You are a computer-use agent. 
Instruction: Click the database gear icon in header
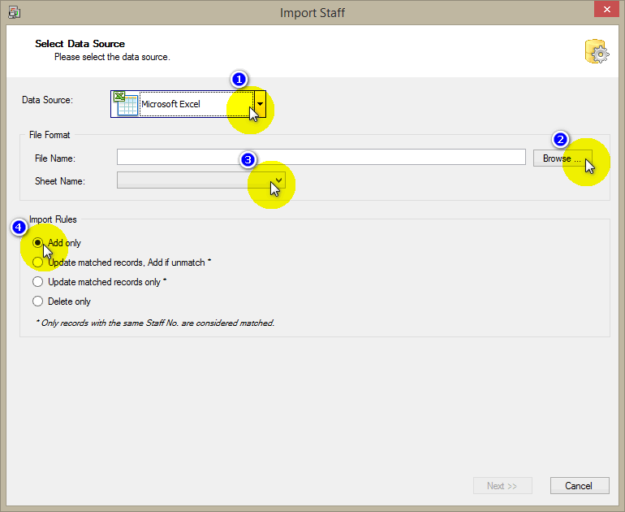[x=596, y=50]
